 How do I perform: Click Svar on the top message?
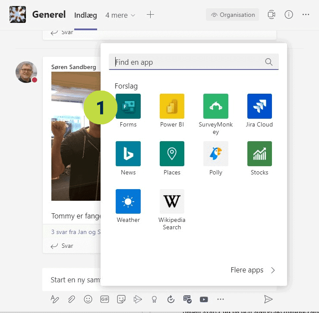pos(62,32)
